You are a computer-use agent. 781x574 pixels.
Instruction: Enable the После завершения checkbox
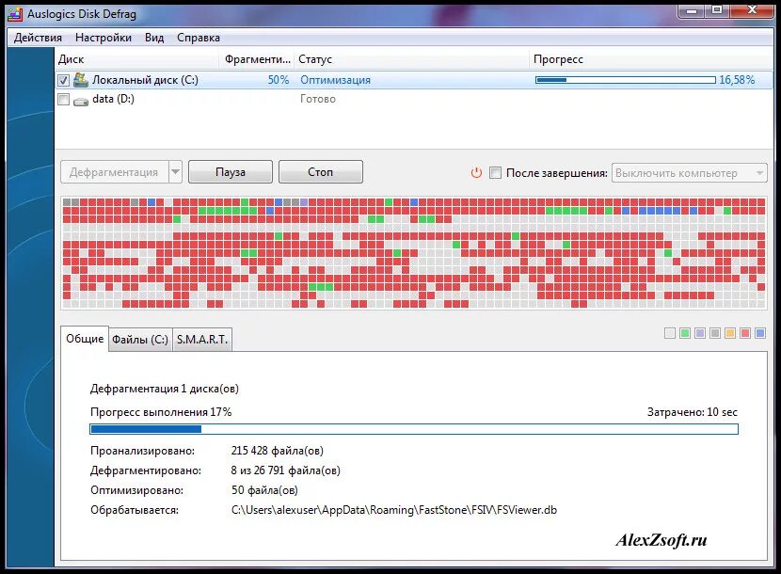(495, 173)
